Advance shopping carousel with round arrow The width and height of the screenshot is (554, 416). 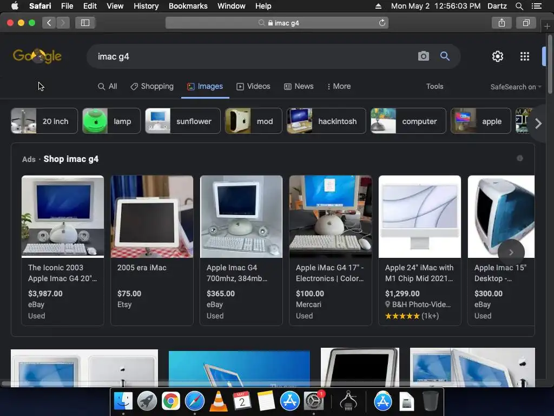click(x=511, y=252)
